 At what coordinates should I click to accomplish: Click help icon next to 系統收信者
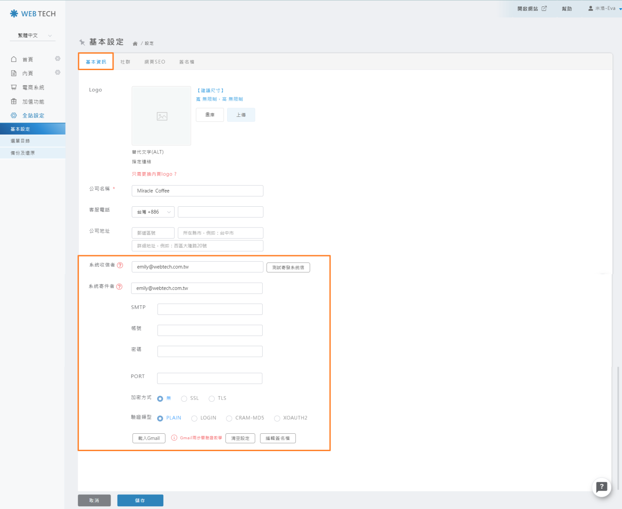(x=120, y=265)
